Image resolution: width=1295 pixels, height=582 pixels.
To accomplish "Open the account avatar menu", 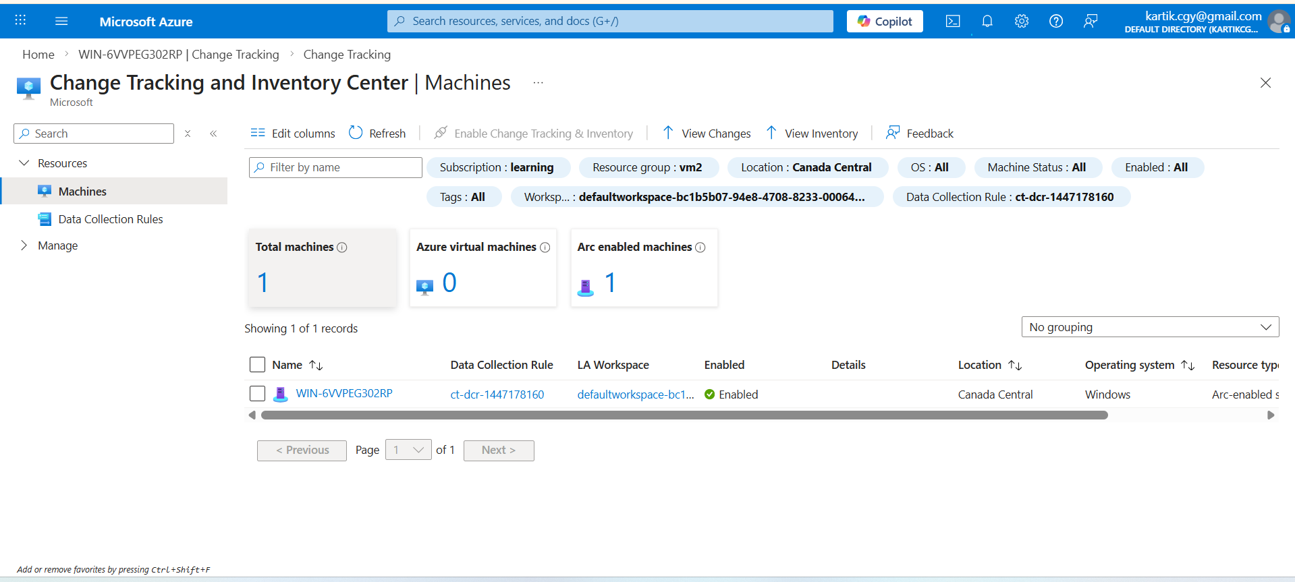I will (x=1279, y=22).
